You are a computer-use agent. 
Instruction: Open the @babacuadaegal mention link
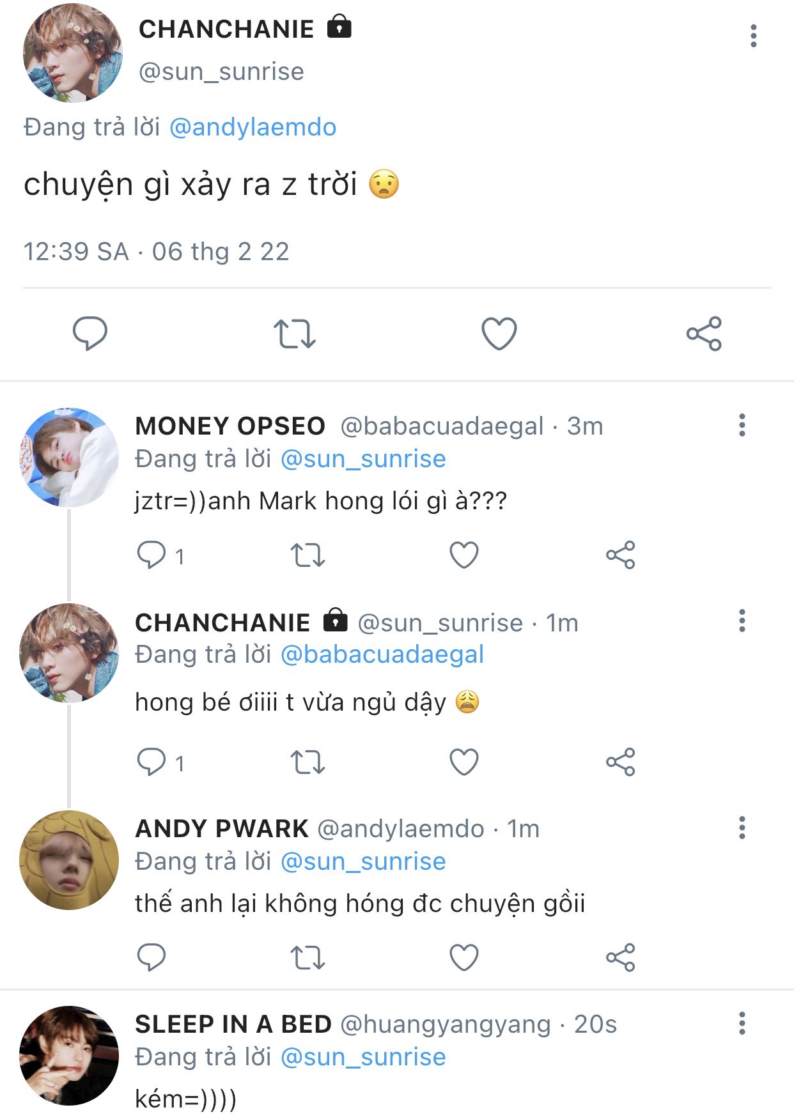[382, 654]
